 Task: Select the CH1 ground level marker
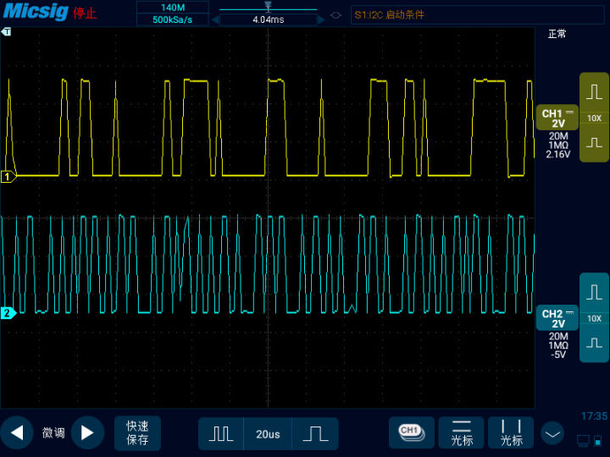pos(8,177)
